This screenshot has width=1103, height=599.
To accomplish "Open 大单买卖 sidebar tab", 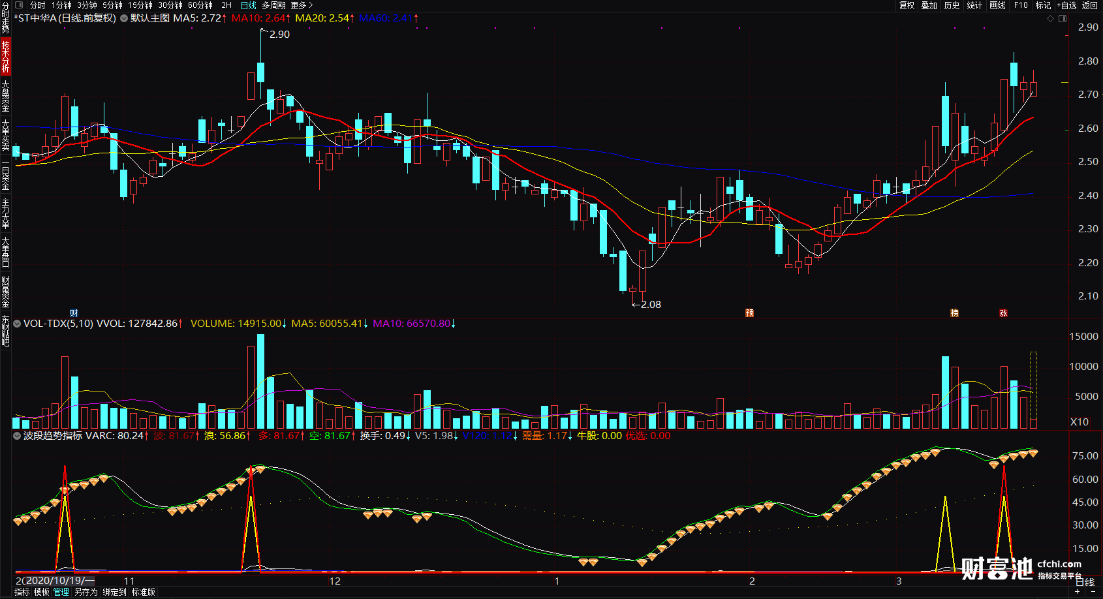I will coord(5,135).
